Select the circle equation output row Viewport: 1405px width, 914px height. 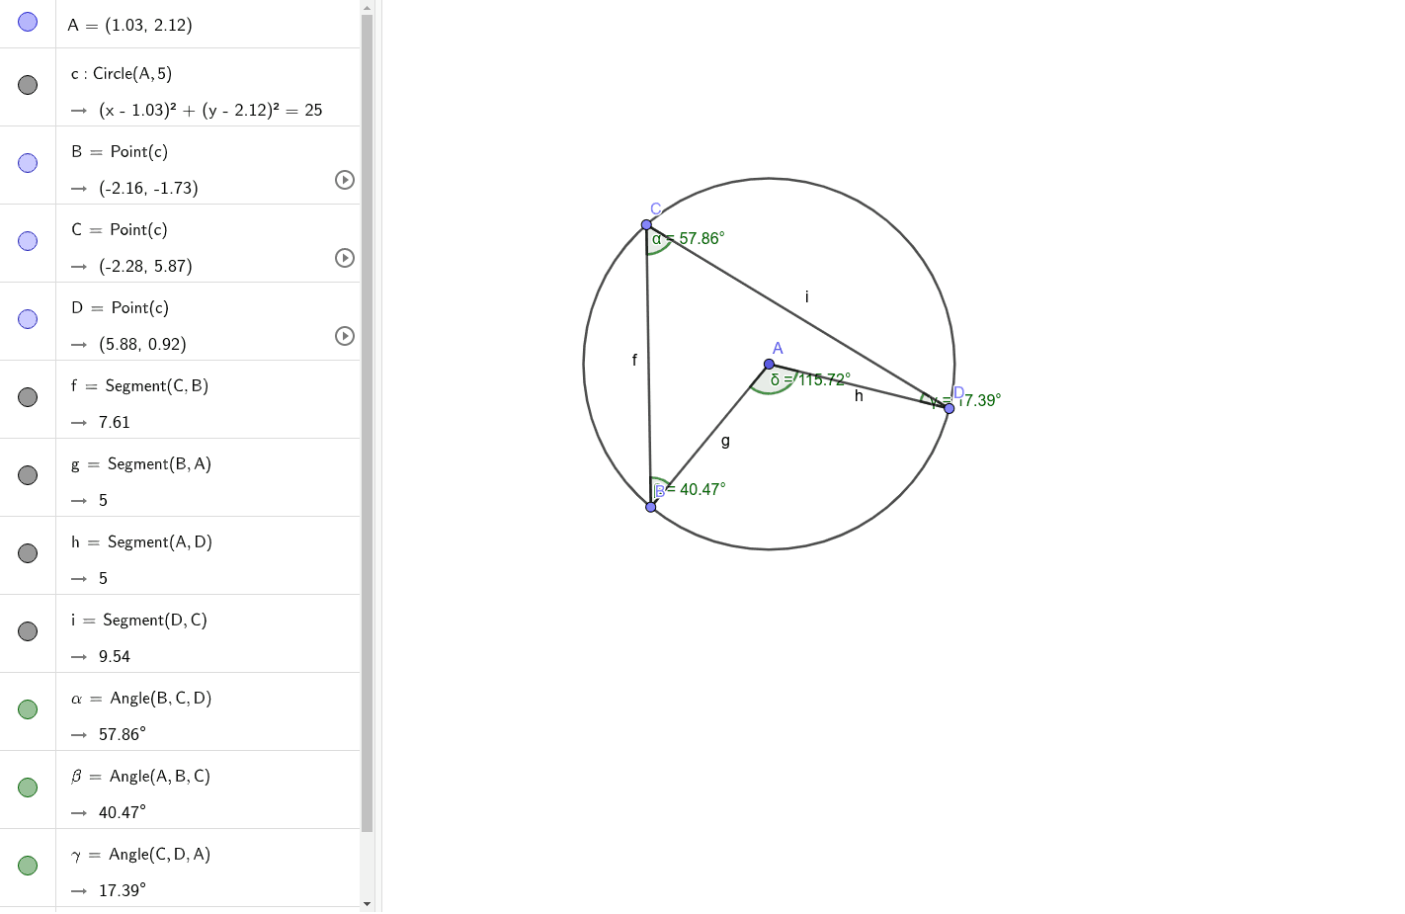tap(210, 111)
